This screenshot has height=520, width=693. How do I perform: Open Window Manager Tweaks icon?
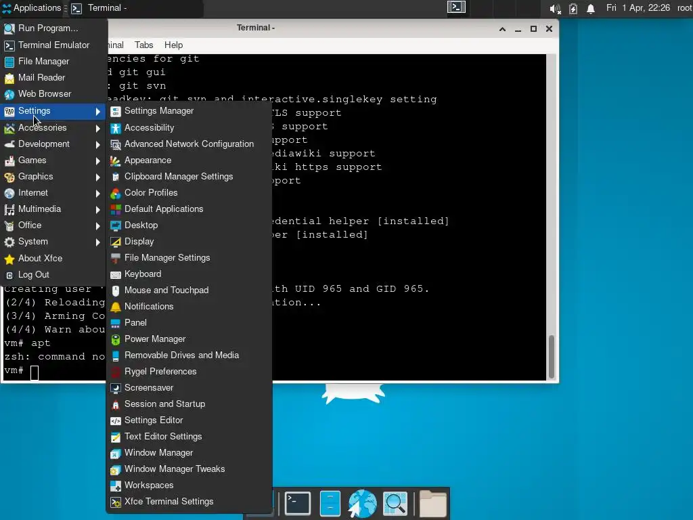(x=115, y=470)
